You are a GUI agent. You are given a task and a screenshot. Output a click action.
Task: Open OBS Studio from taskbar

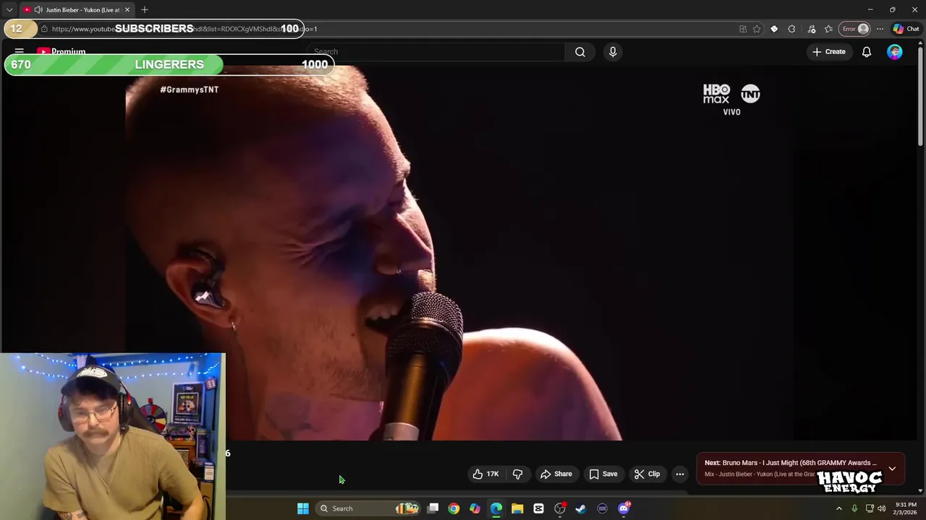[560, 508]
